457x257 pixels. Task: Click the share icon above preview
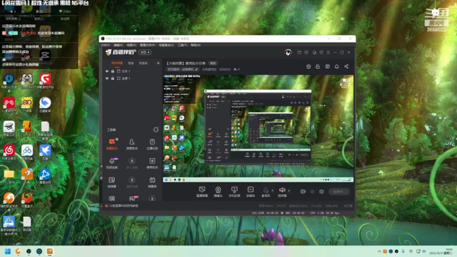(346, 66)
